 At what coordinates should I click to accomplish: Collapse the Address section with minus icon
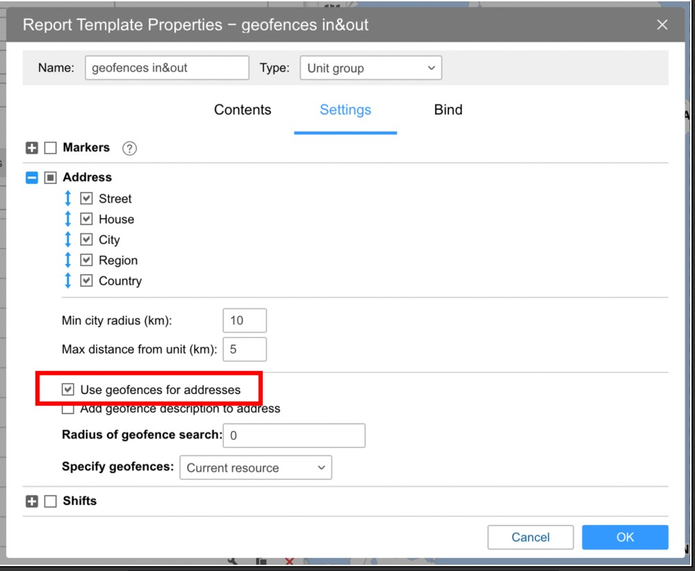[32, 178]
